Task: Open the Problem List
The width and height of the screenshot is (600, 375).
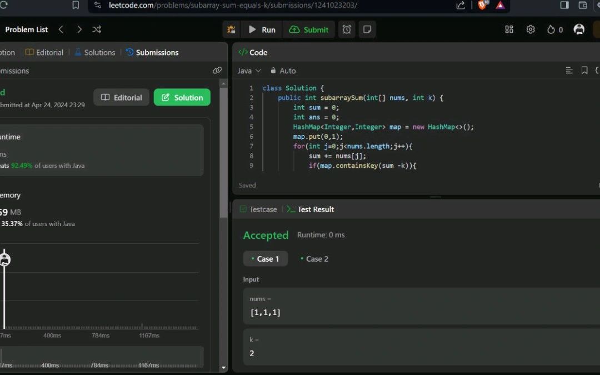Action: (27, 29)
